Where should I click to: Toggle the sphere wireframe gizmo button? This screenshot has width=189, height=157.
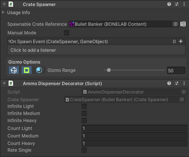[14, 70]
